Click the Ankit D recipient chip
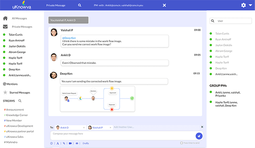 70,127
